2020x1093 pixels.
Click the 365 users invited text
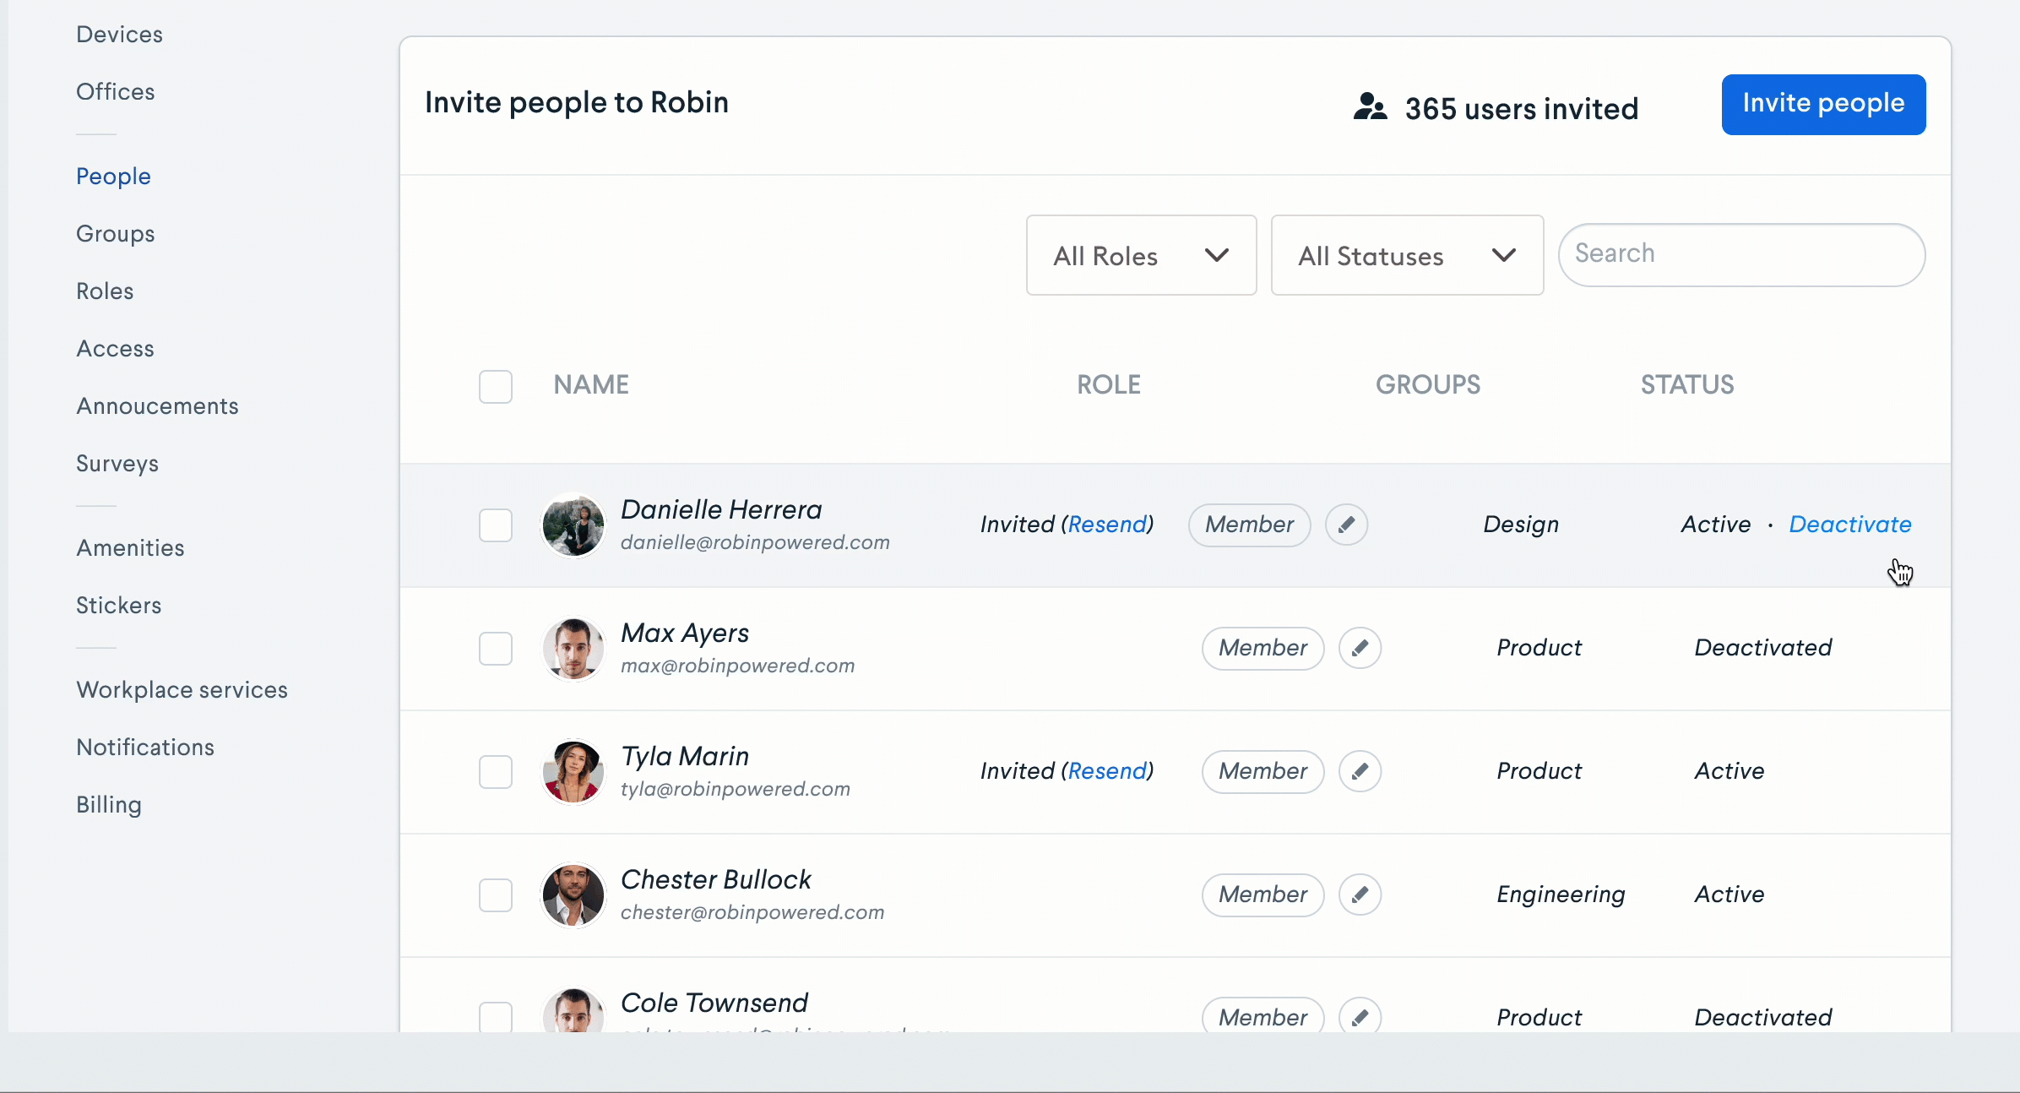pyautogui.click(x=1522, y=108)
